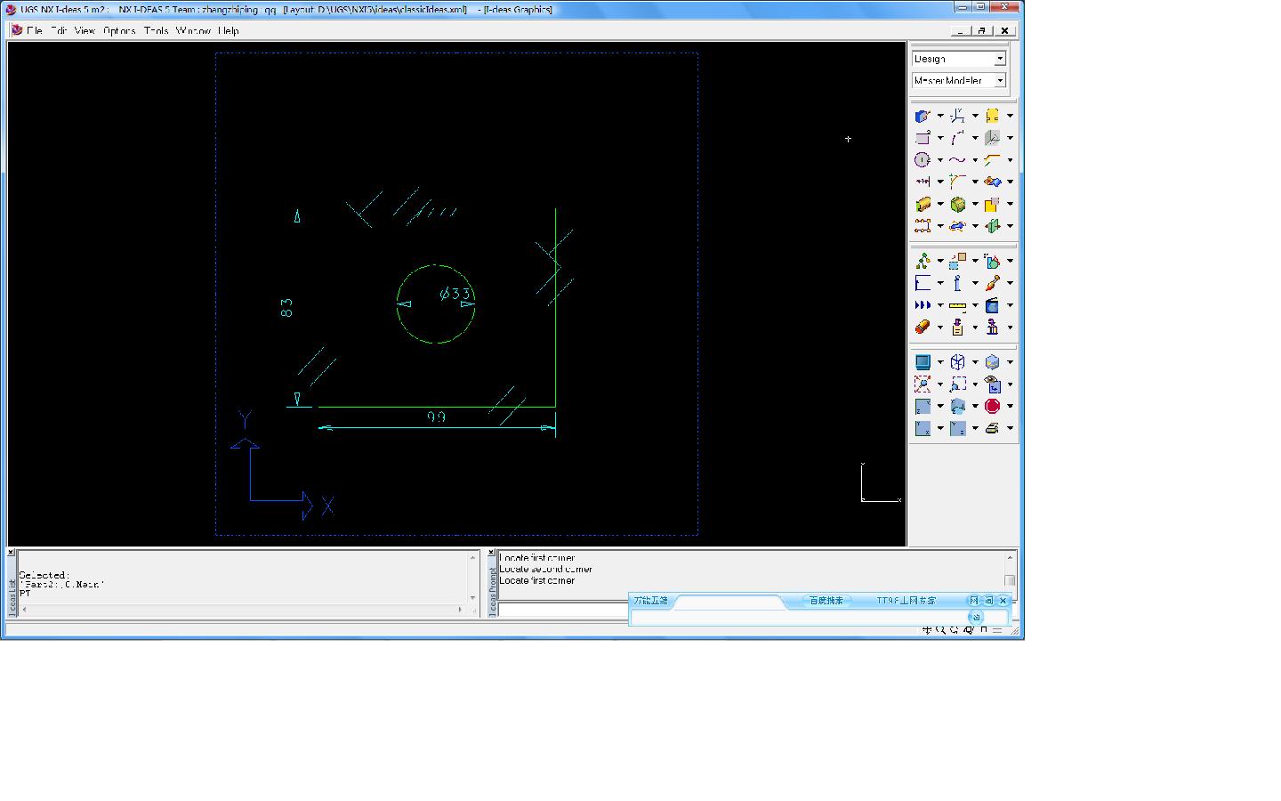
Task: Click the 网 button on the IME bar
Action: (x=974, y=601)
